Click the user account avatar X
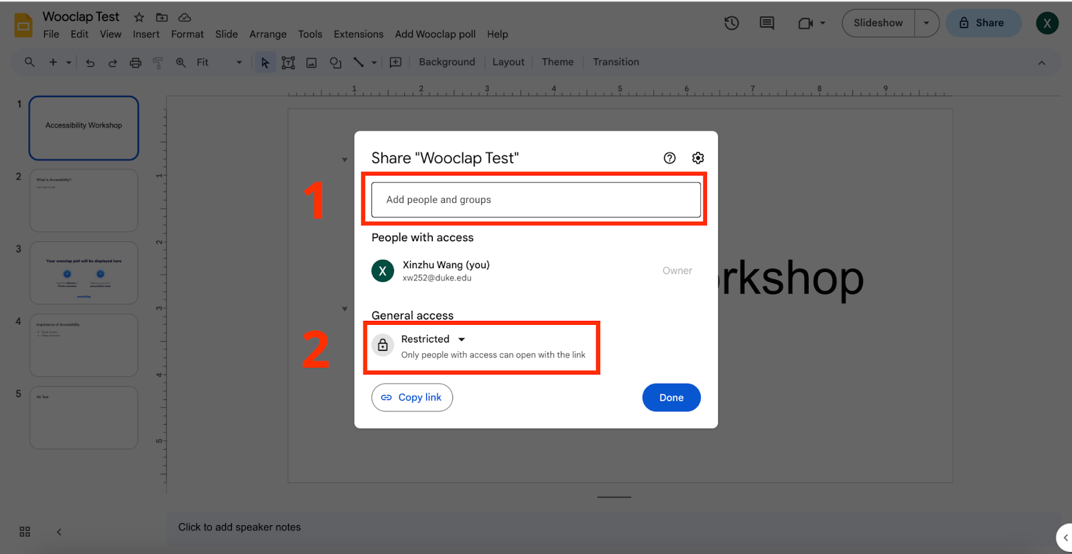Image resolution: width=1072 pixels, height=554 pixels. 1047,23
